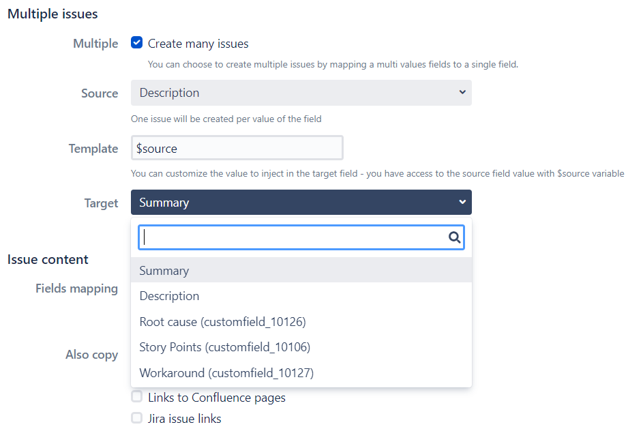Click the magnifying glass search icon
Image resolution: width=643 pixels, height=429 pixels.
point(455,237)
